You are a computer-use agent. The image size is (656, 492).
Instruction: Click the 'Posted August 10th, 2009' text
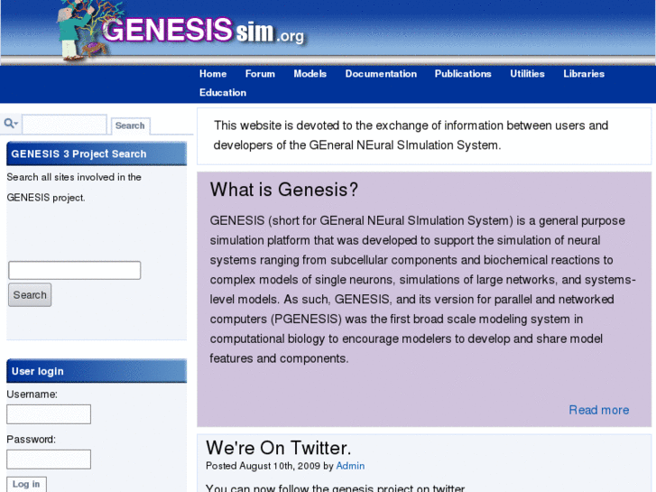pos(263,466)
